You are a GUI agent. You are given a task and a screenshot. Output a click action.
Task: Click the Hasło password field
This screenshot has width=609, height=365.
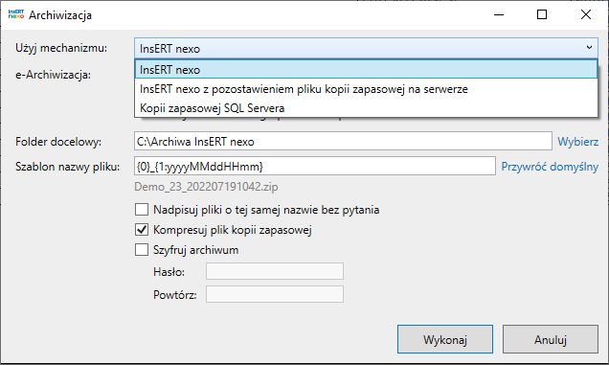[x=275, y=271]
